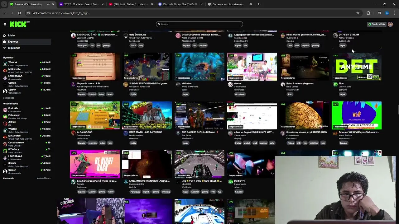399x224 pixels.
Task: Click the Del Sur Tv channel avatar
Action: click(x=230, y=182)
